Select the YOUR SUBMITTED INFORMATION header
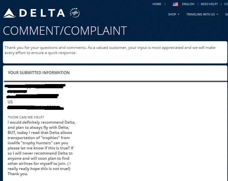This screenshot has width=228, height=181. 39,73
